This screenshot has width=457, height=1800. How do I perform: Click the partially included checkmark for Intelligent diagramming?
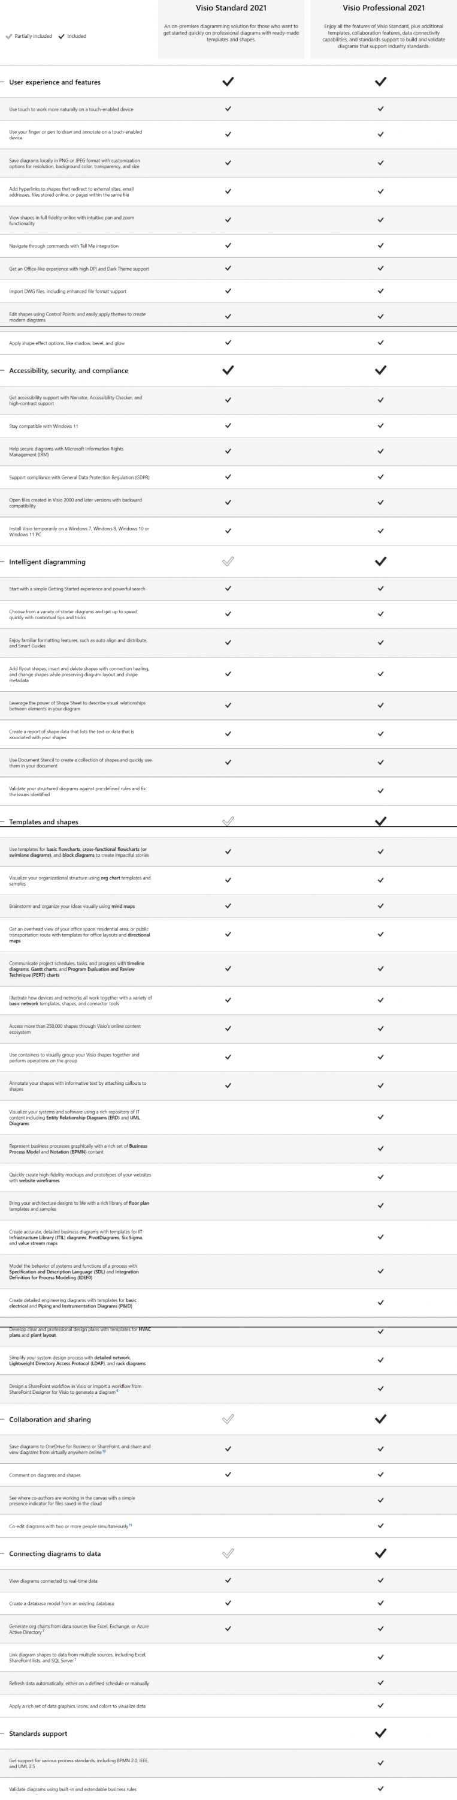228,561
